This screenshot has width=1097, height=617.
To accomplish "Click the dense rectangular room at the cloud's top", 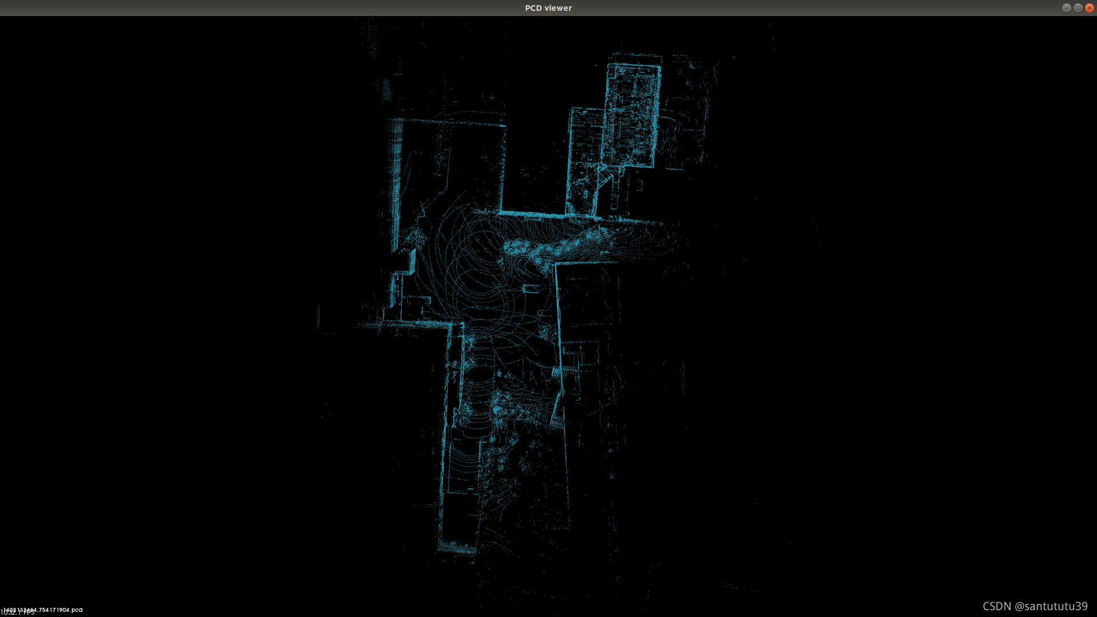I will point(631,114).
